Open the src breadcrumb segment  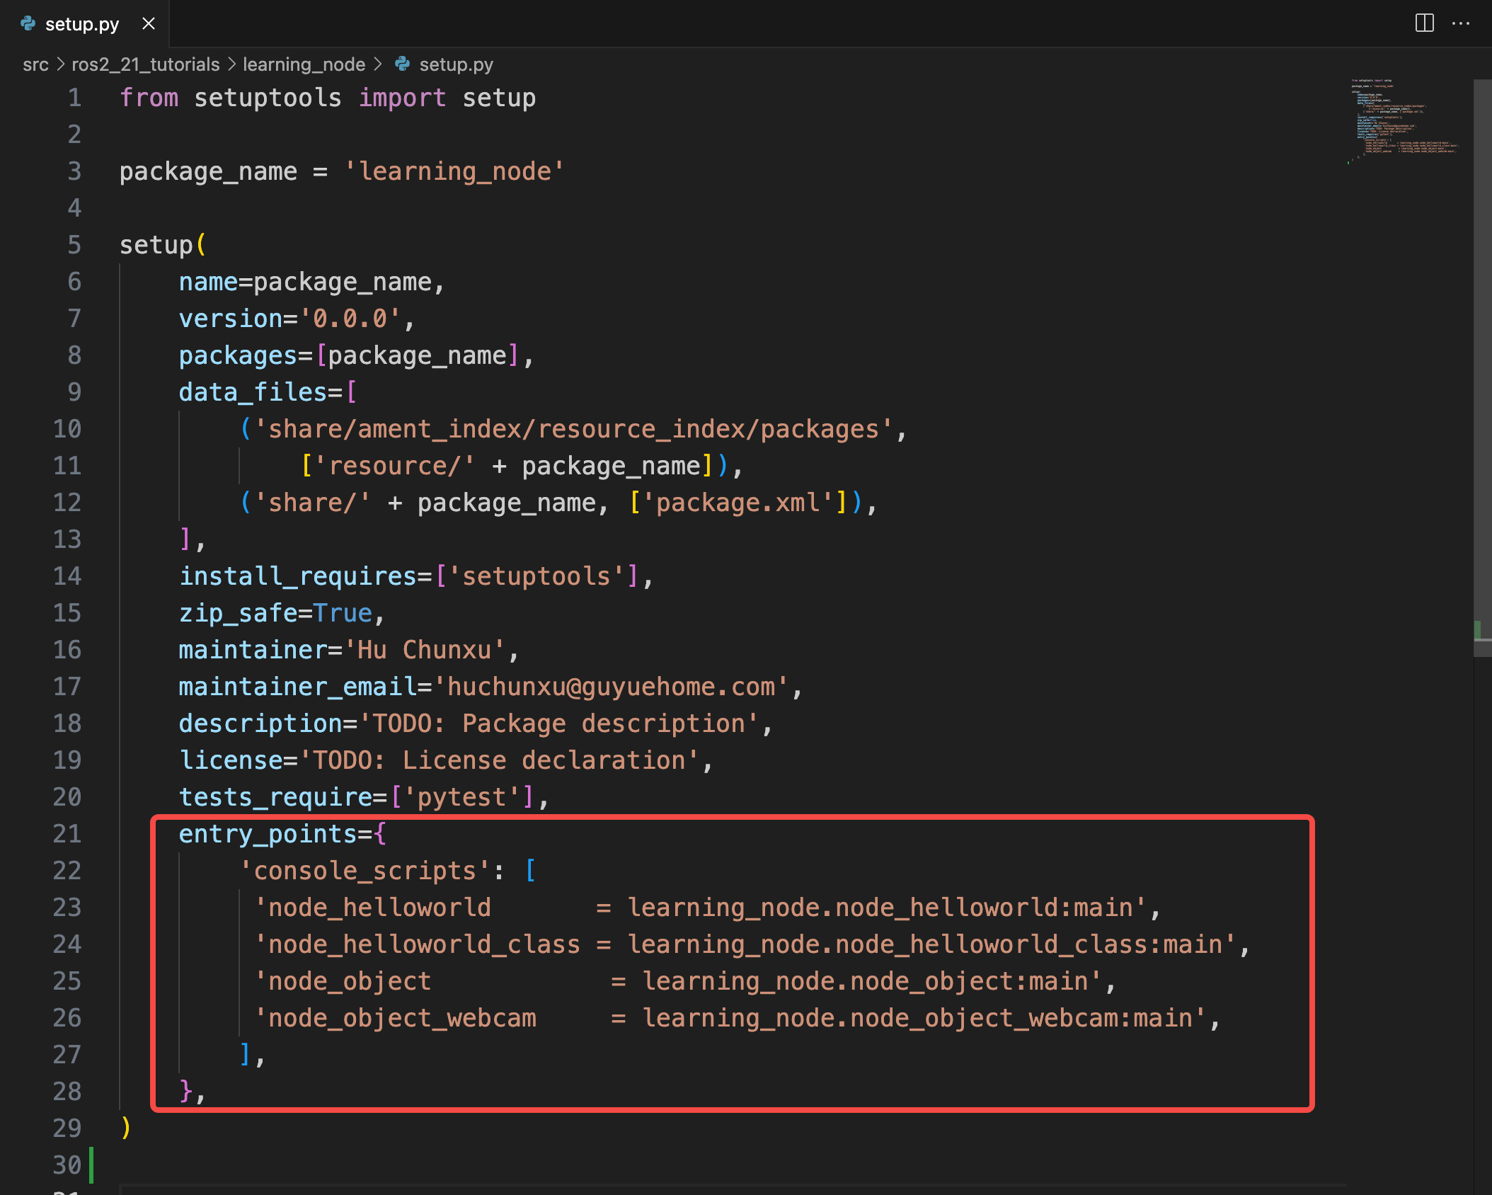coord(35,64)
